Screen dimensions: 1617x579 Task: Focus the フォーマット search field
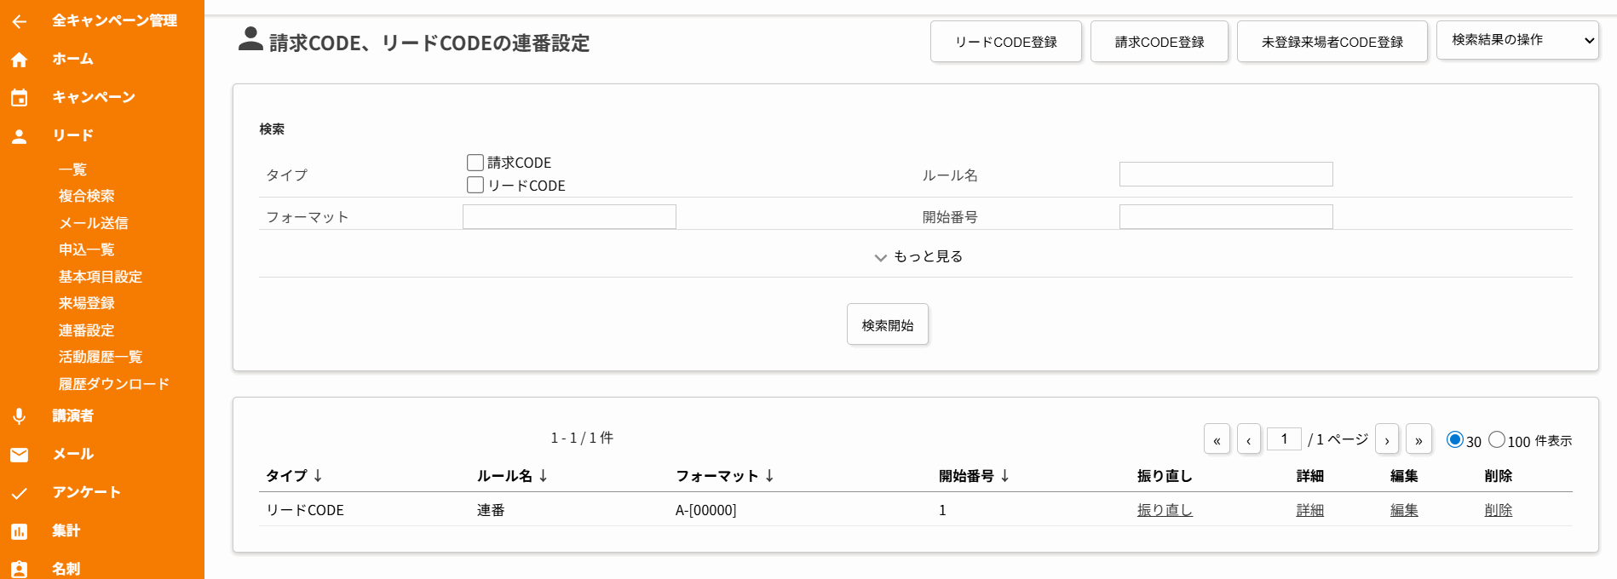click(569, 216)
